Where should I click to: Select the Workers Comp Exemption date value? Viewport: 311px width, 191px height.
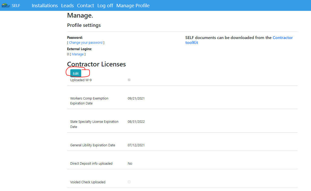[x=136, y=98]
